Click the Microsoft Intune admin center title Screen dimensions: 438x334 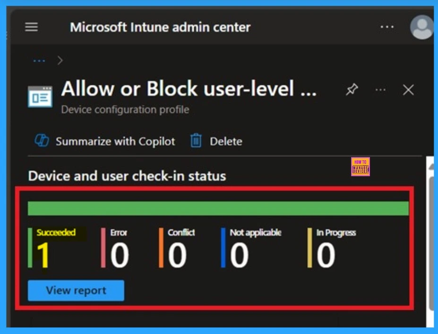[160, 27]
